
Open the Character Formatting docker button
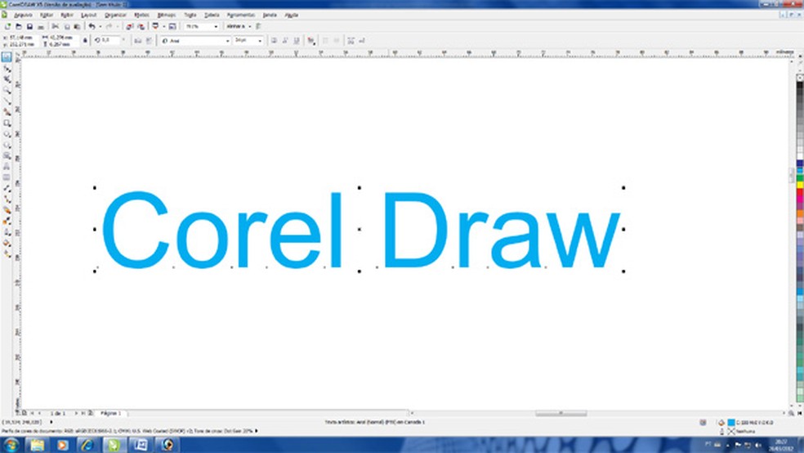point(351,41)
